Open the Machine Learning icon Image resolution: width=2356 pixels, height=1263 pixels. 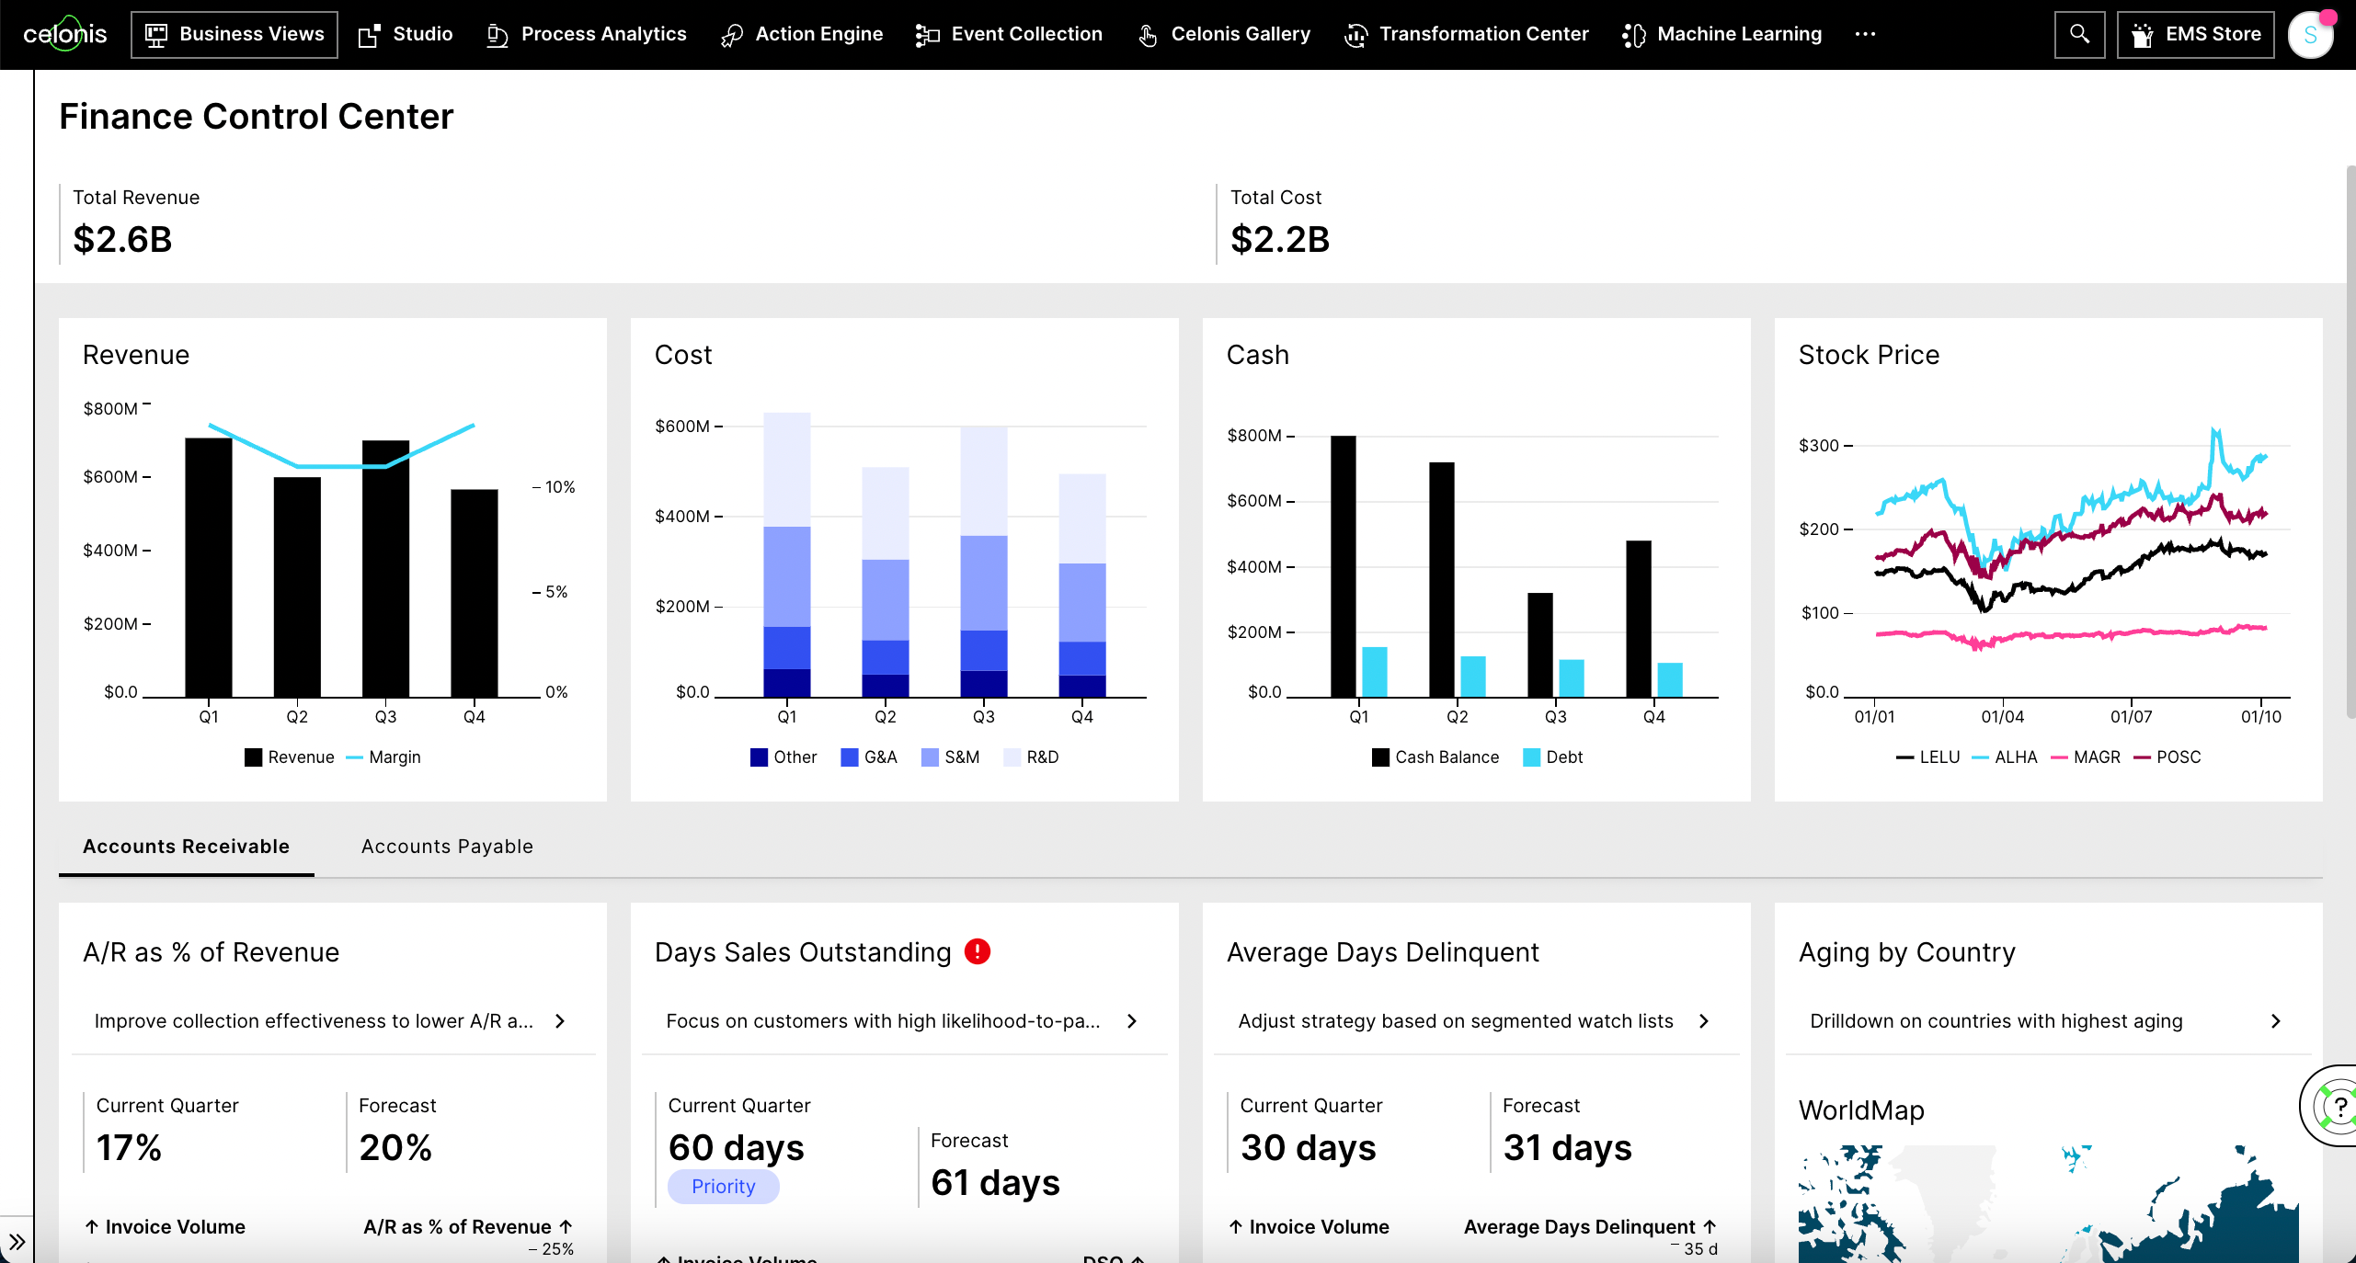tap(1634, 35)
